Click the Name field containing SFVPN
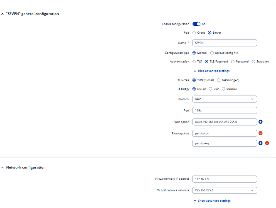The width and height of the screenshot is (276, 208). (224, 43)
